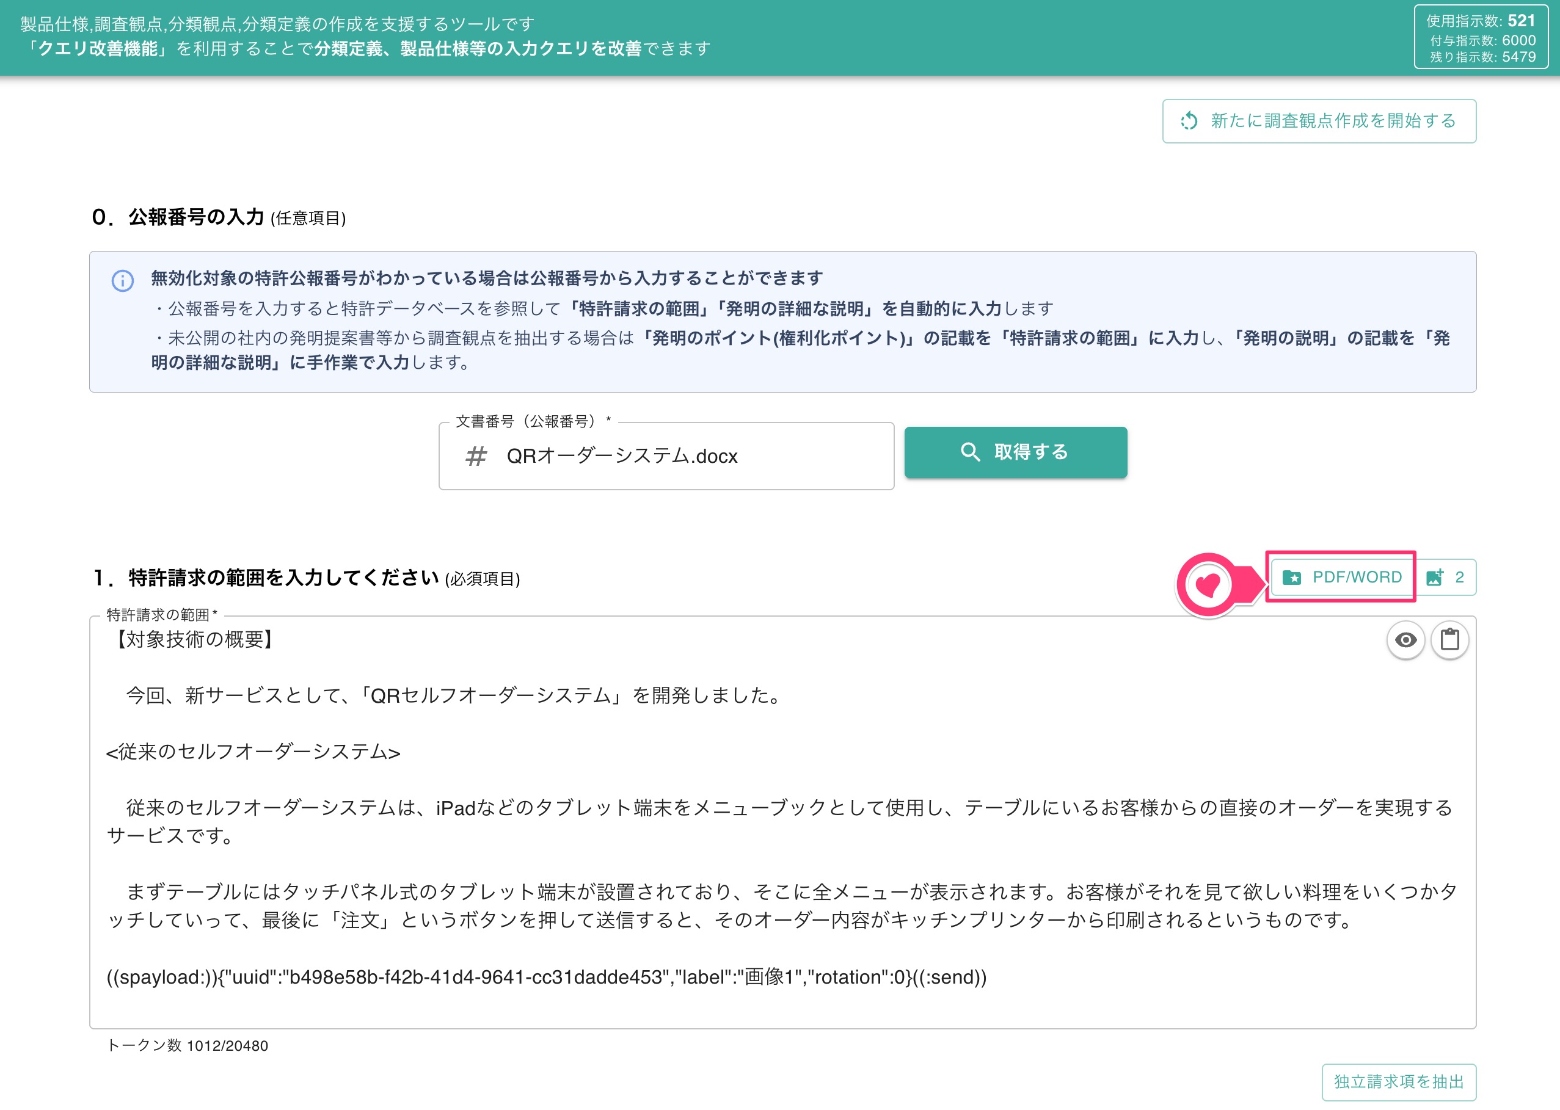Image resolution: width=1560 pixels, height=1110 pixels.
Task: Click the sentence 今回、新サービスとして in the text area
Action: [454, 695]
